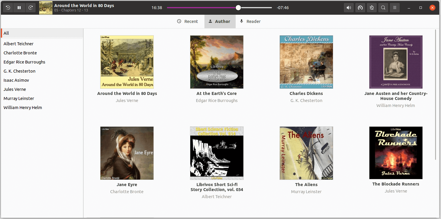This screenshot has height=219, width=441.
Task: Open The Aliens book cover
Action: tap(306, 153)
